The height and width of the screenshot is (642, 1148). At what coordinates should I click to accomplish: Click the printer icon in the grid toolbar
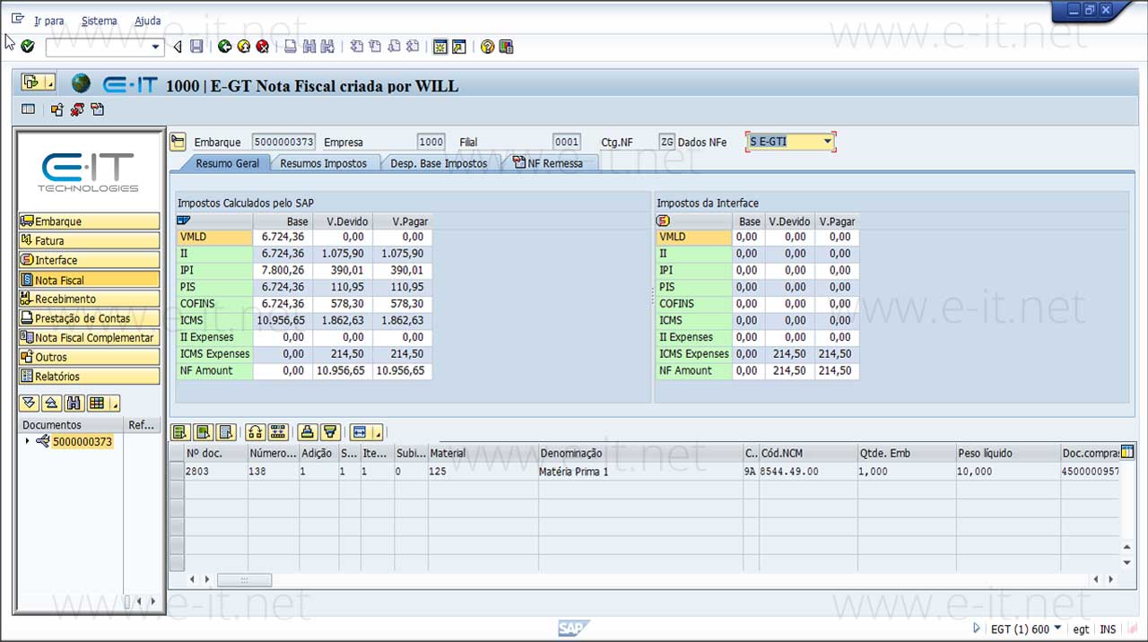pyautogui.click(x=308, y=431)
